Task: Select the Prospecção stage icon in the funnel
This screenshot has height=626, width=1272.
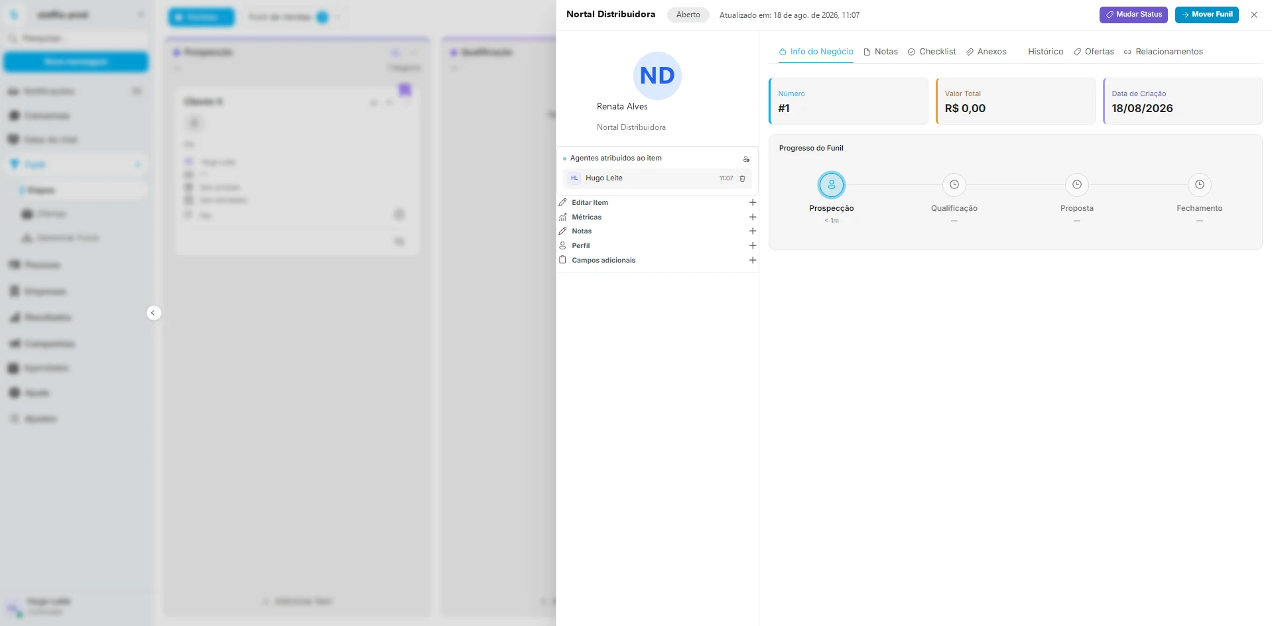Action: (x=832, y=185)
